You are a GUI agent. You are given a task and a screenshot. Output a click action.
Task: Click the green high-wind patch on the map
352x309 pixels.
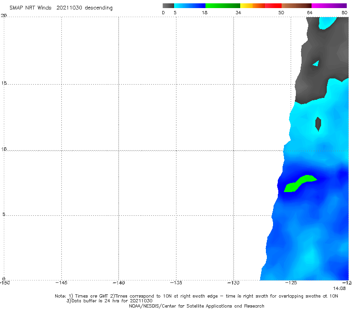300,183
